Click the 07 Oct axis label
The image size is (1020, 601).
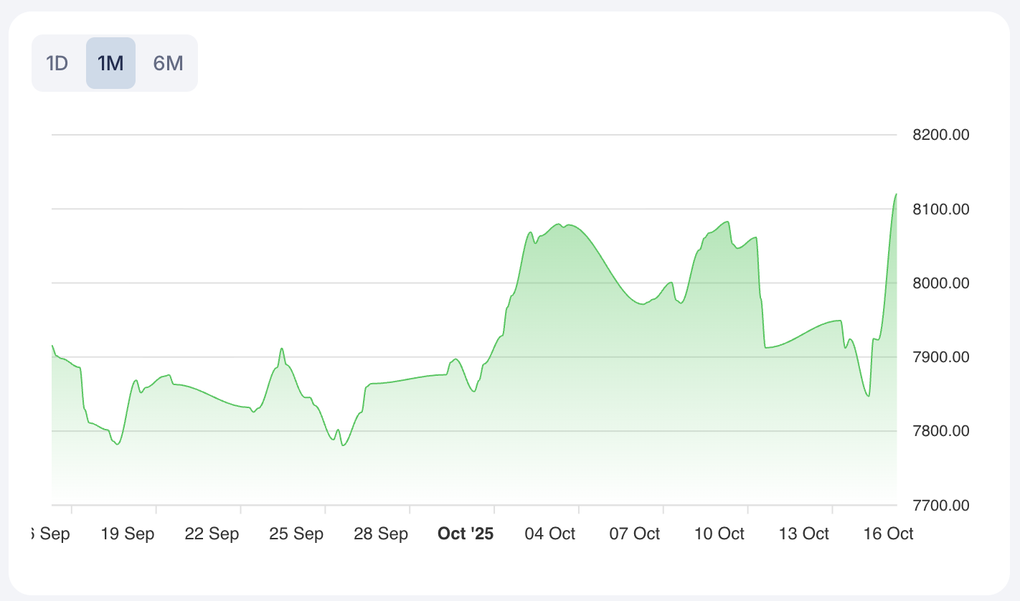635,534
